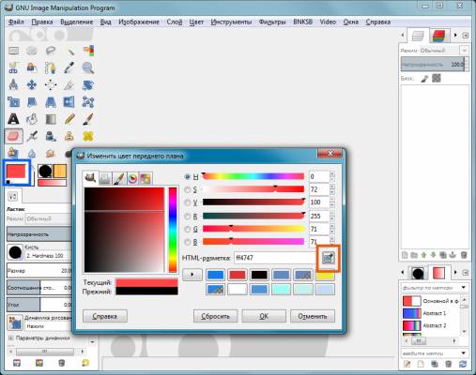
Task: Open the gradient tag entry dropdown at panel bottom
Action: [464, 353]
